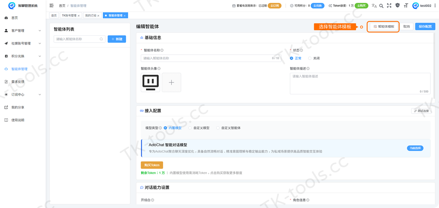Image resolution: width=439 pixels, height=208 pixels.
Task: Click the language translation icon
Action: (x=374, y=5)
